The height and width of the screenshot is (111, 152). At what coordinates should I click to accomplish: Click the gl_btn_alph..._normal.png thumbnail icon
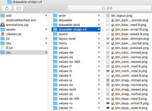(x=108, y=20)
